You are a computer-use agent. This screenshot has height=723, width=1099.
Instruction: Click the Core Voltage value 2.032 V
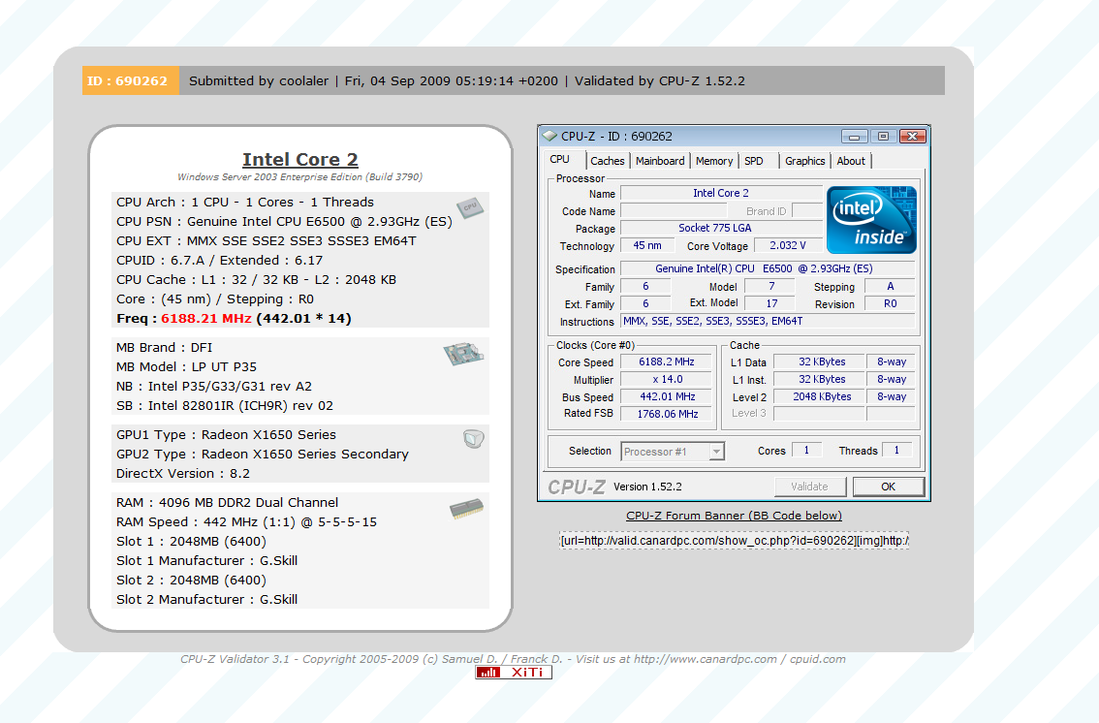(x=788, y=246)
